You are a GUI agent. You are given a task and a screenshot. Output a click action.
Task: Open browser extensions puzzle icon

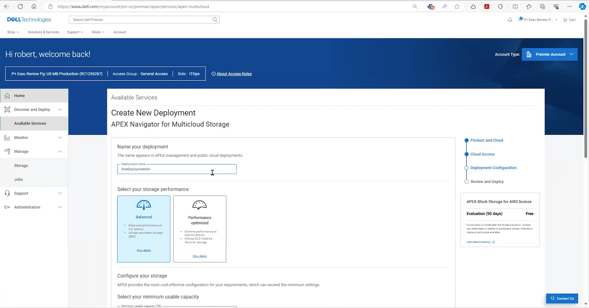(x=500, y=7)
